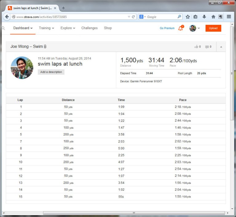The image size is (236, 217).
Task: Open the downloads arrow icon
Action: pos(204,17)
